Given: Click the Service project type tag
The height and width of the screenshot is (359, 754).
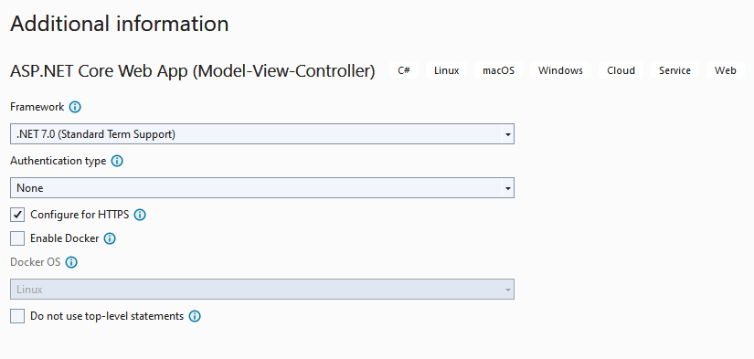Looking at the screenshot, I should coord(674,70).
